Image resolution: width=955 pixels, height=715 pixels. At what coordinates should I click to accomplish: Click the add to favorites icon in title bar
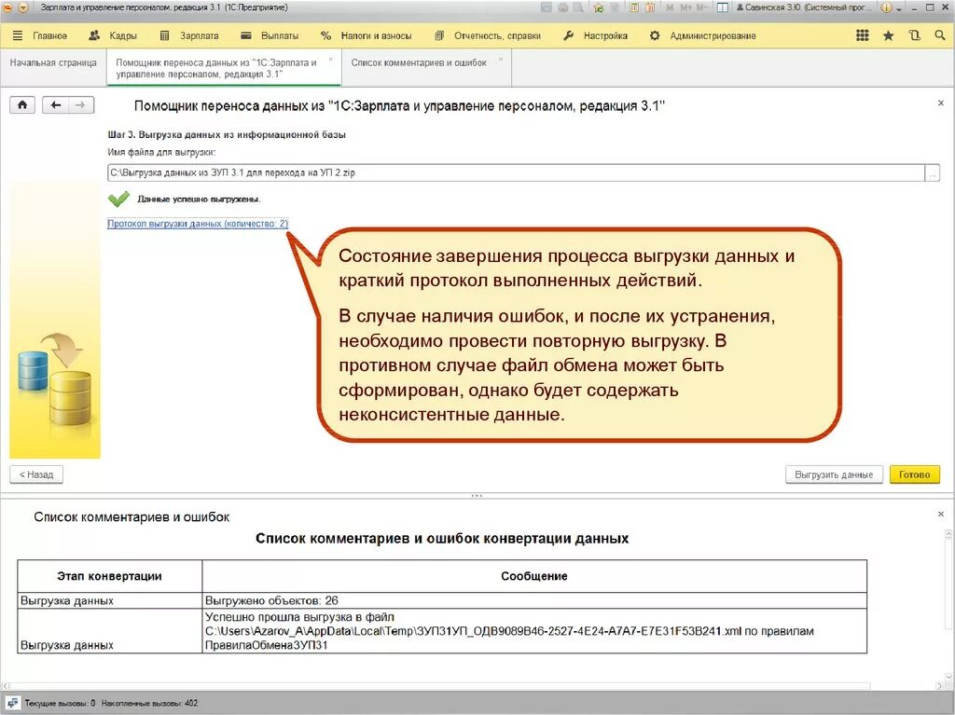[599, 7]
